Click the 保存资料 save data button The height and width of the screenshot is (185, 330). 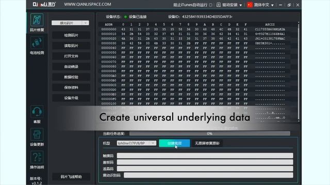click(x=71, y=87)
